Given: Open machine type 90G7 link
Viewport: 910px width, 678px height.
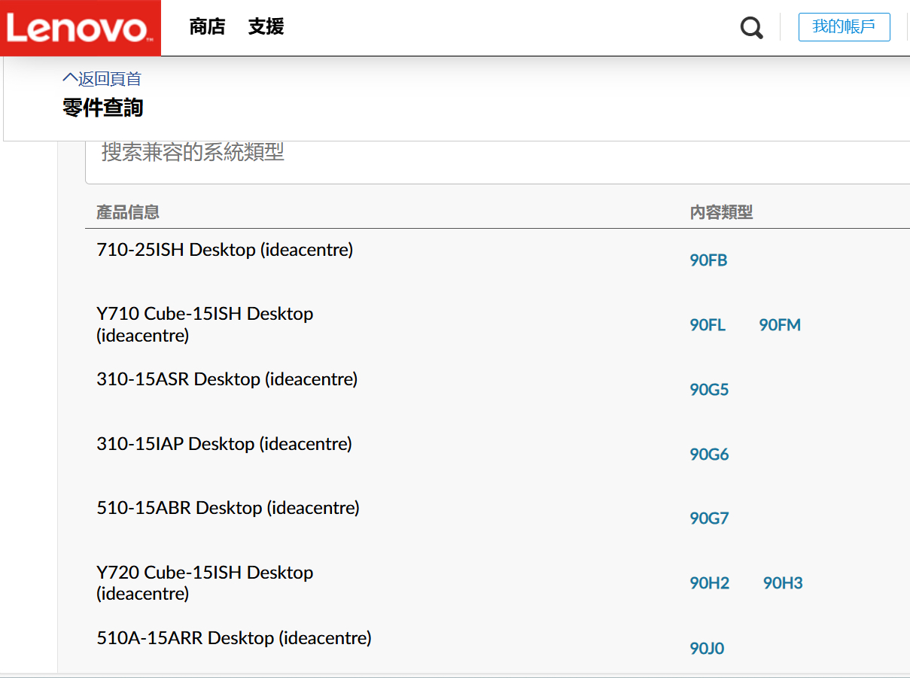Looking at the screenshot, I should click(708, 518).
